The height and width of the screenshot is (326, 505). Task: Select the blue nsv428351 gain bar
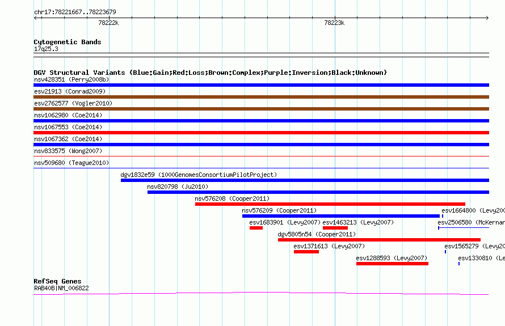point(261,85)
